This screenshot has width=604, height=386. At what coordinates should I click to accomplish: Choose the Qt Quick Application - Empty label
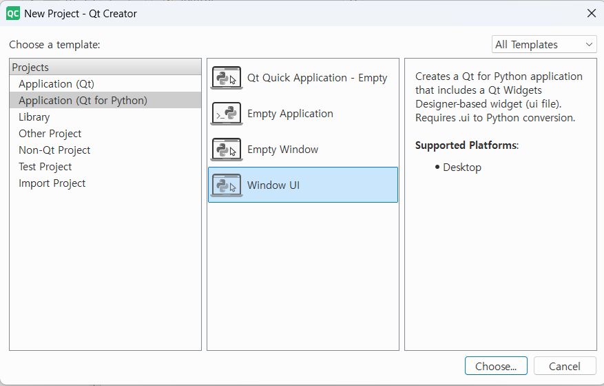click(317, 78)
